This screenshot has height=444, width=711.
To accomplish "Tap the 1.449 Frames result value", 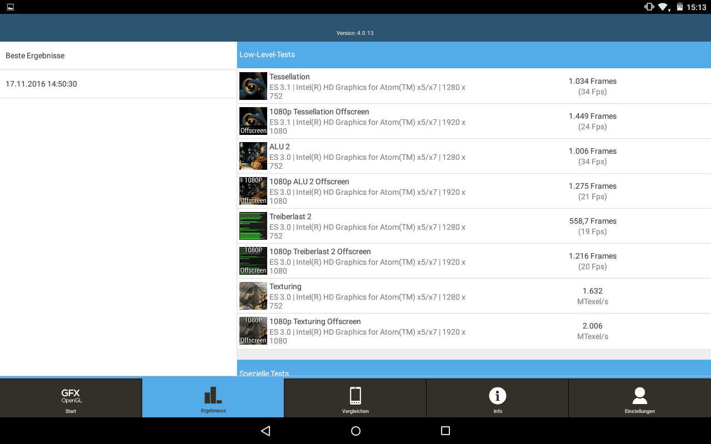I will pyautogui.click(x=593, y=116).
